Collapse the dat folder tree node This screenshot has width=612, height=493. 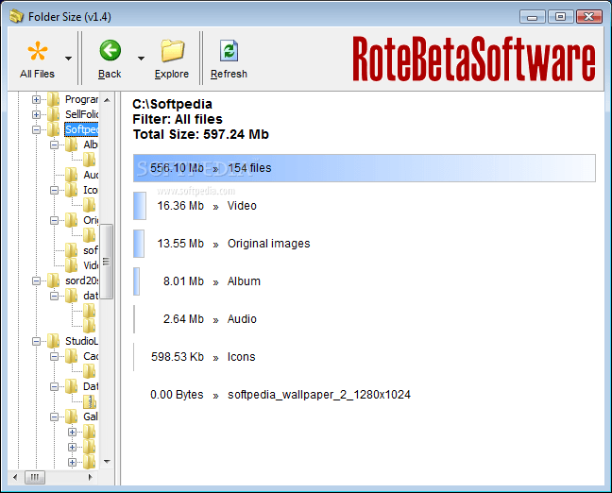point(54,296)
